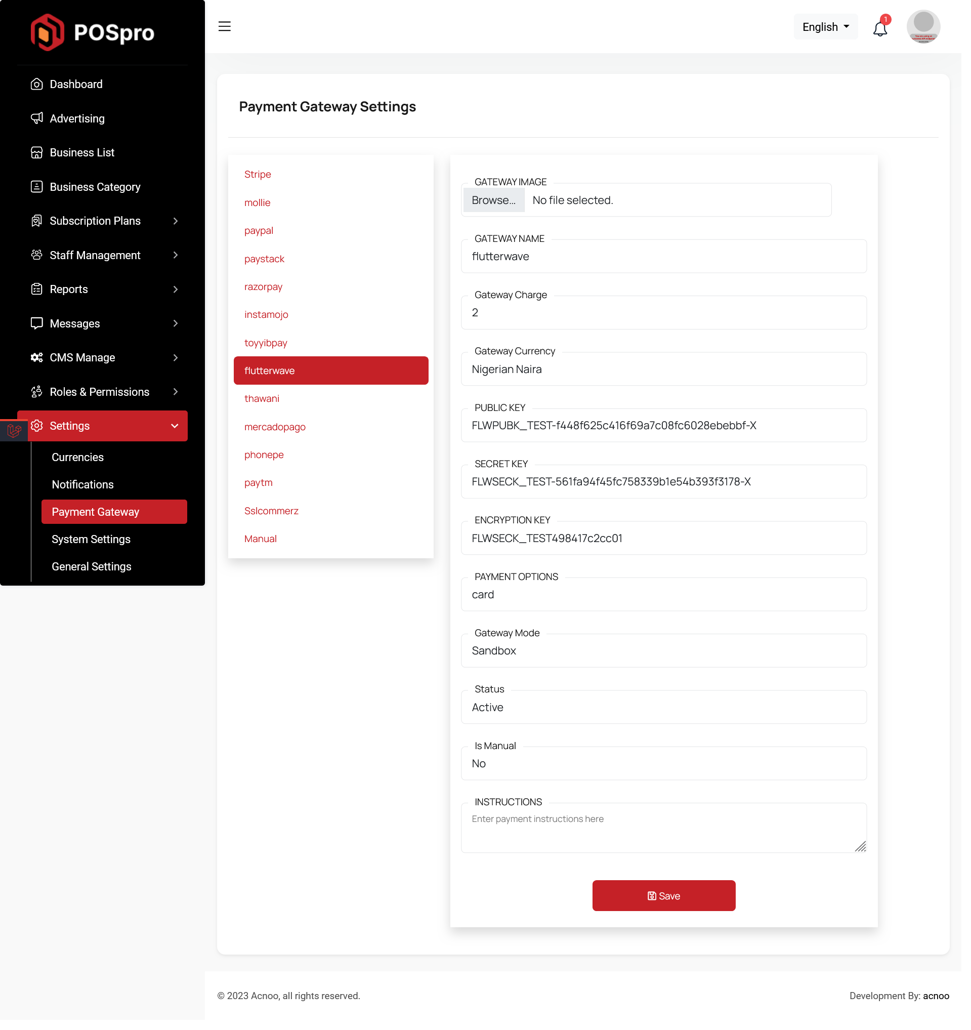Expand the Subscription Plans submenu

tap(176, 221)
